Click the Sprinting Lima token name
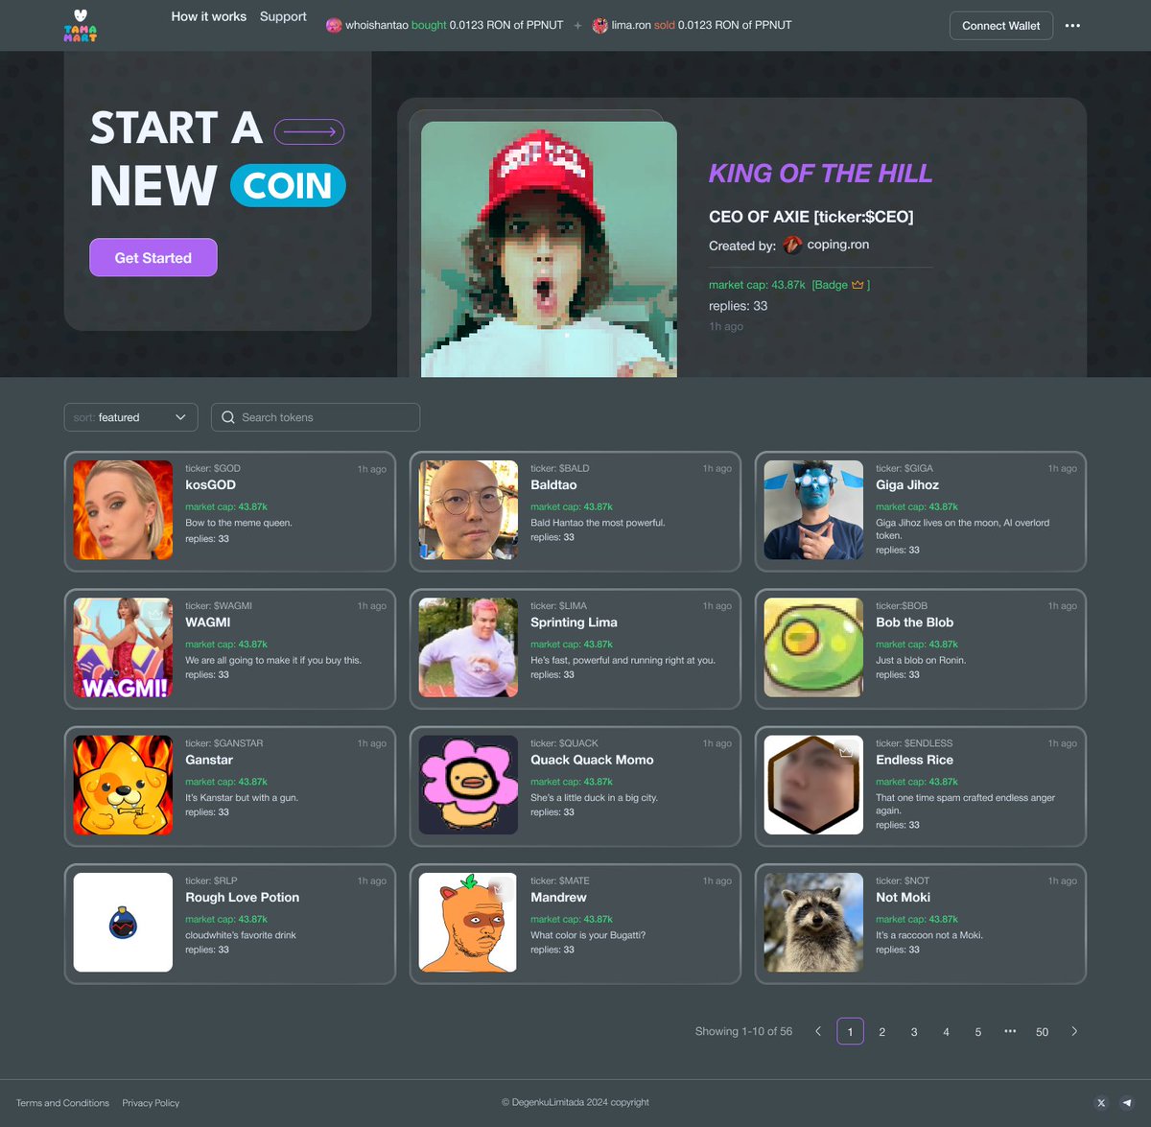This screenshot has height=1127, width=1151. click(x=574, y=622)
